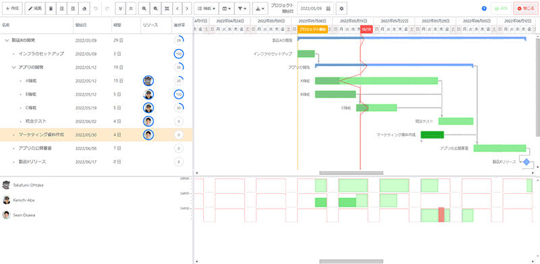Click the Gantt chart horizontal scrollbar thumb
540x264 pixels.
pos(351,173)
